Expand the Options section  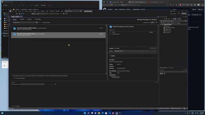pos(110,56)
